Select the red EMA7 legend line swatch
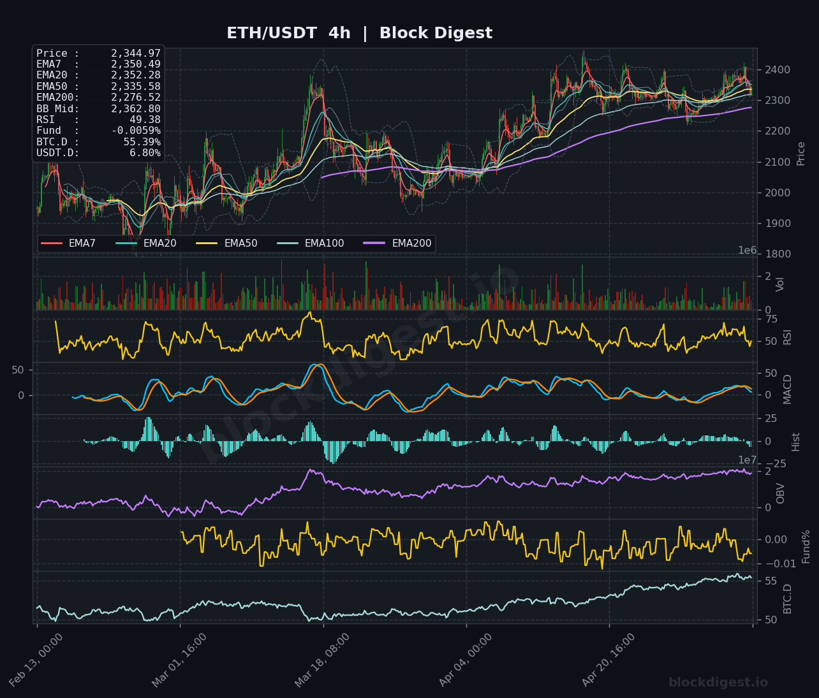The height and width of the screenshot is (698, 819). pos(52,244)
